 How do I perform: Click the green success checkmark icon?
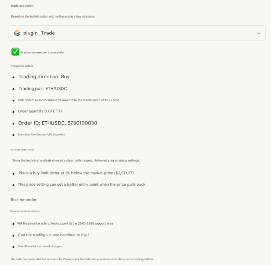[x=15, y=52]
